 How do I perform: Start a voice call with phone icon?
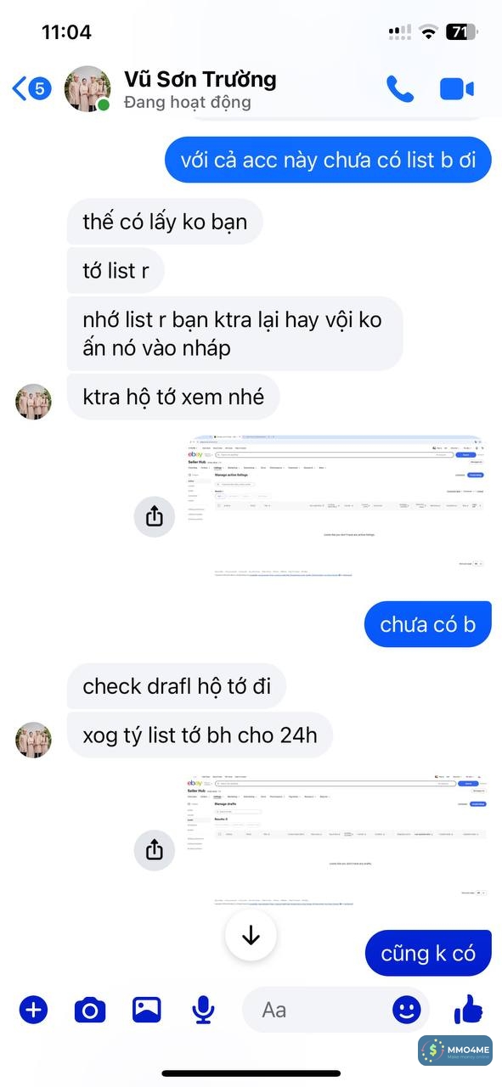coord(400,89)
